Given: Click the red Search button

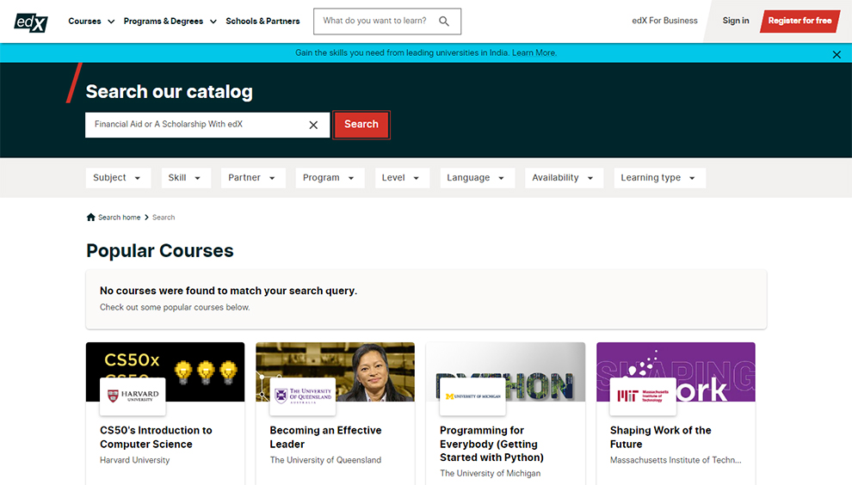Looking at the screenshot, I should pyautogui.click(x=361, y=125).
